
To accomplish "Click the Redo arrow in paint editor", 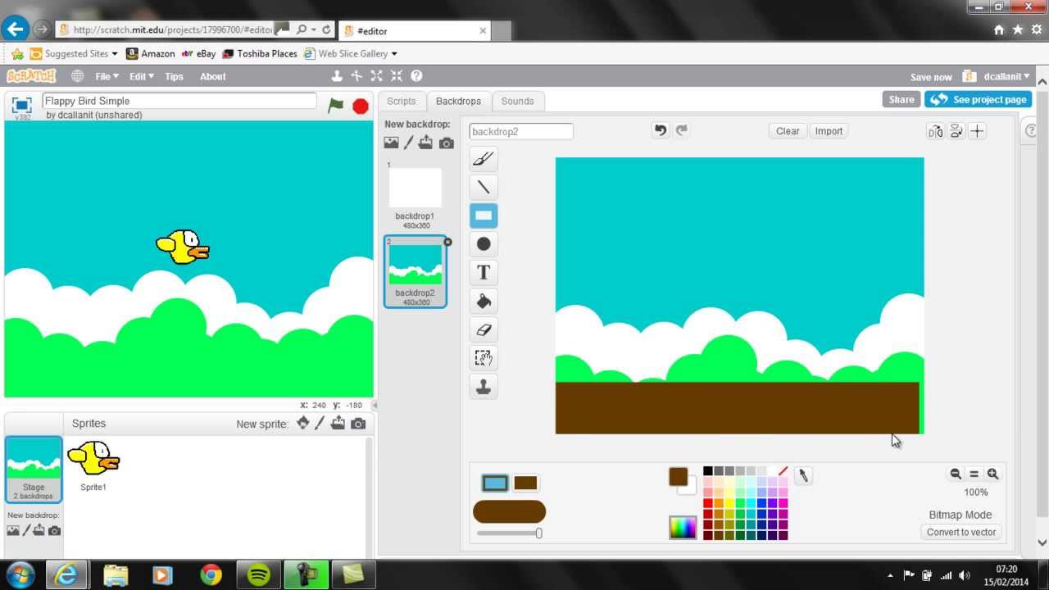I will click(682, 130).
